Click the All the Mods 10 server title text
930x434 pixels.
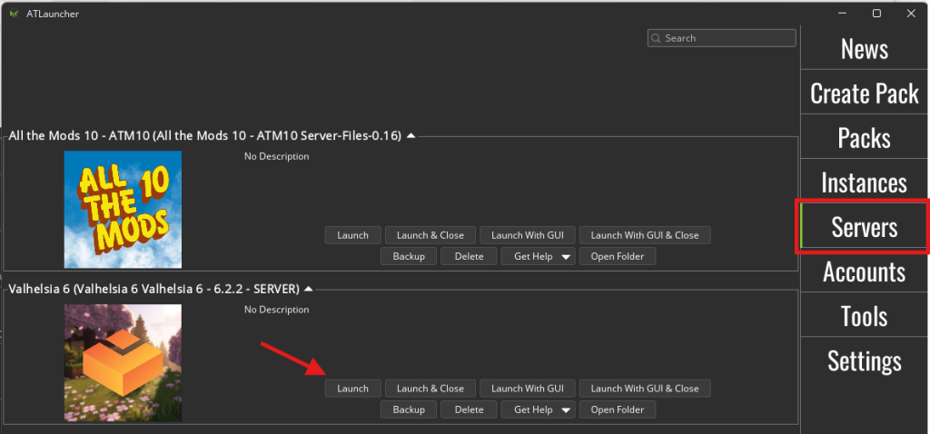(204, 136)
